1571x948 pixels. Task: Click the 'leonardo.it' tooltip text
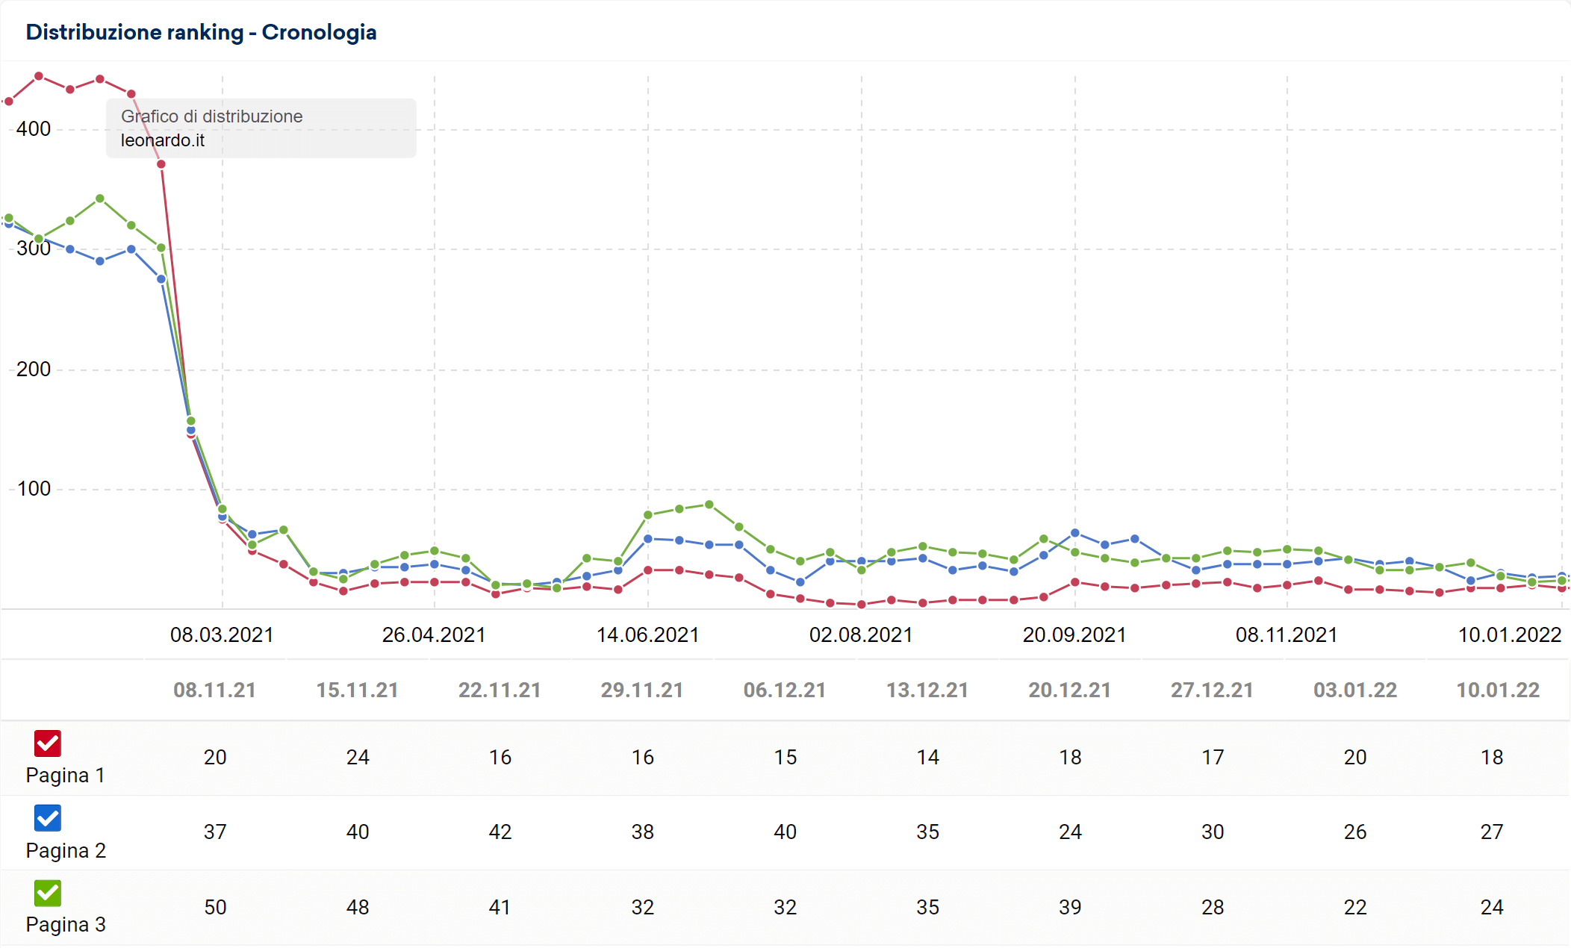point(163,140)
